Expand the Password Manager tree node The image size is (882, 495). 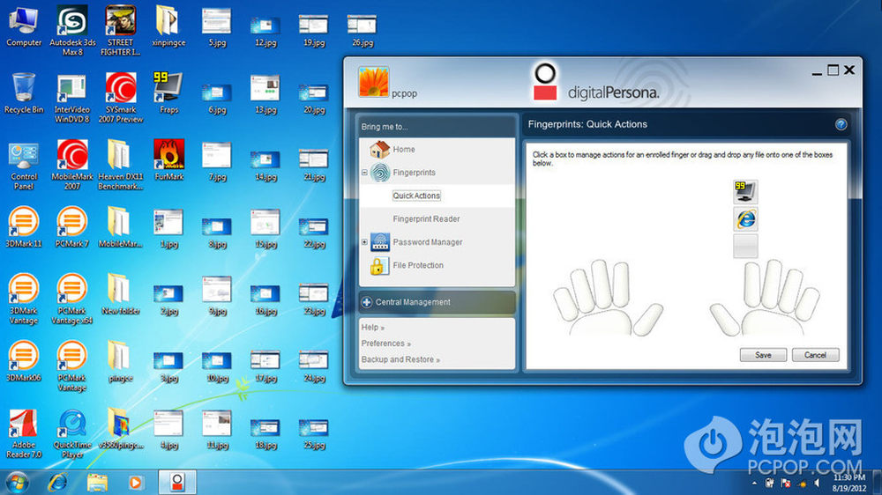(x=364, y=242)
